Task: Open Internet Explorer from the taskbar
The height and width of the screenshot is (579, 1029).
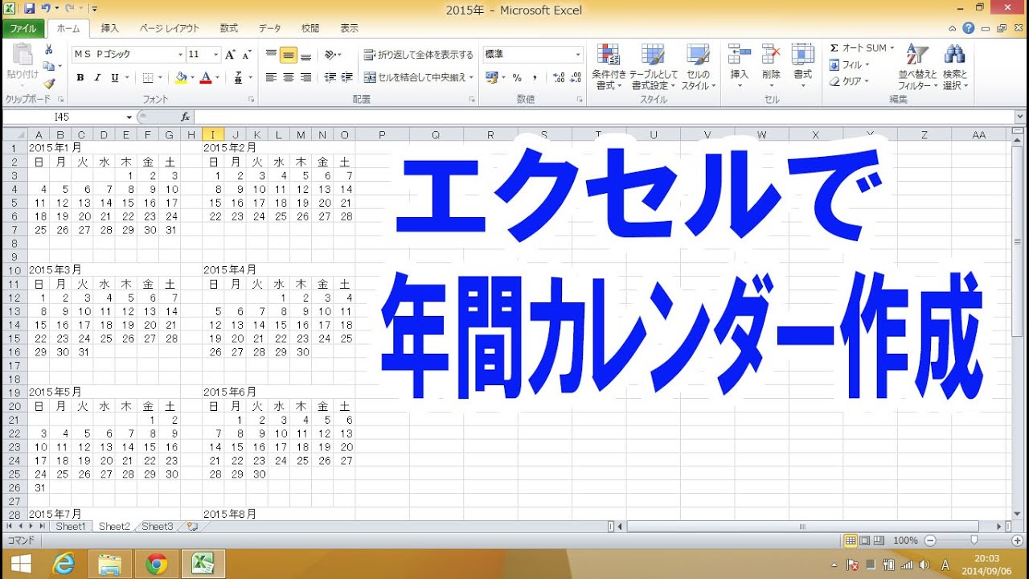Action: [x=64, y=564]
